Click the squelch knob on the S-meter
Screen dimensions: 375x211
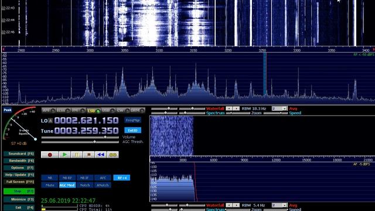click(35, 139)
